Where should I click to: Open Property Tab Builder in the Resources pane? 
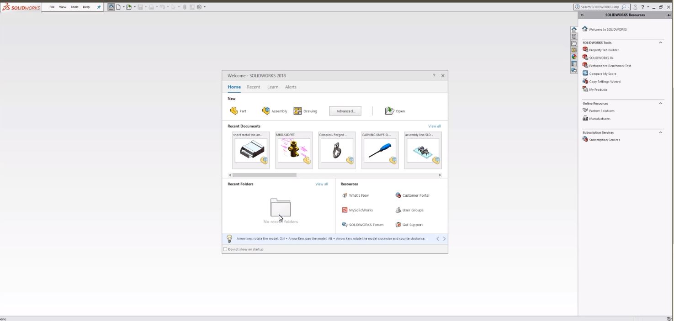[600, 50]
